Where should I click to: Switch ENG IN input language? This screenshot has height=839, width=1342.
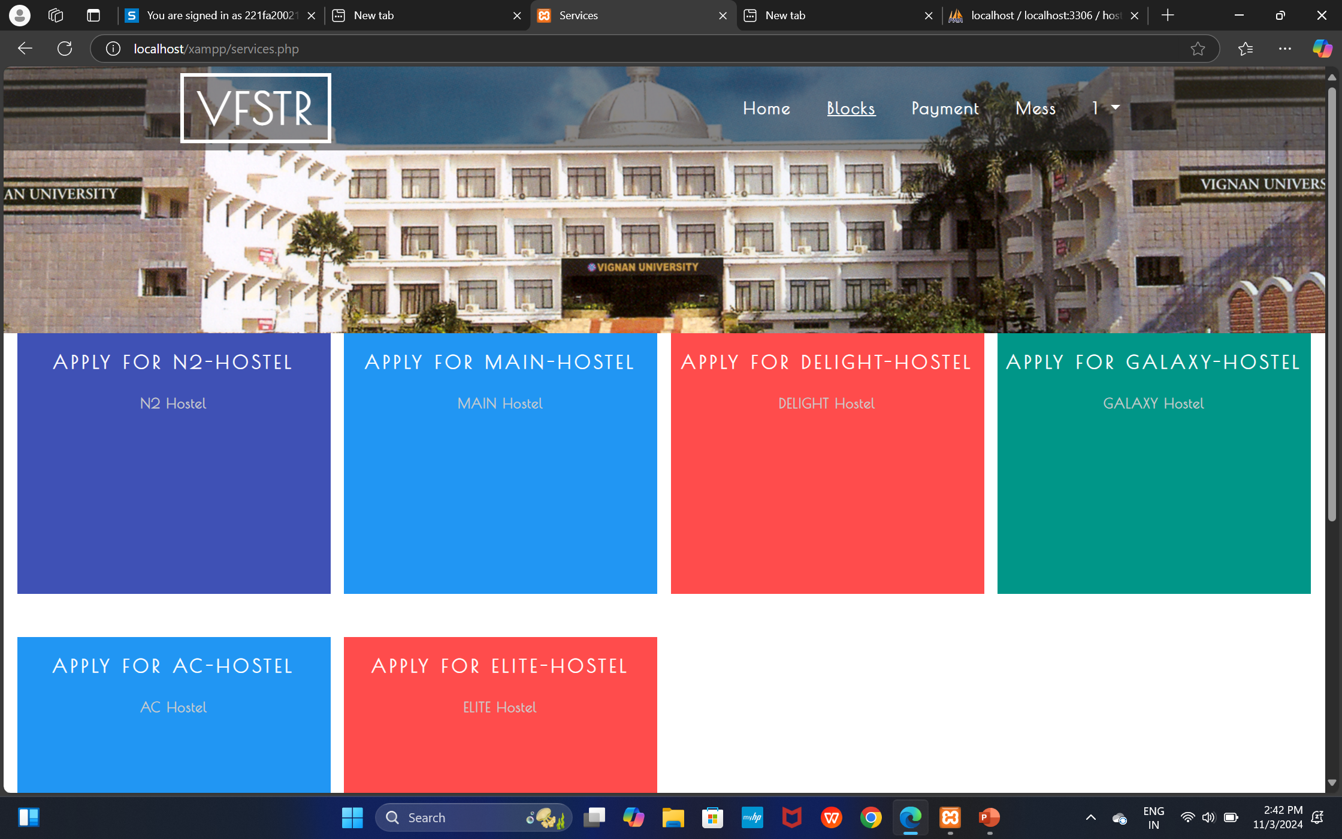click(x=1153, y=817)
